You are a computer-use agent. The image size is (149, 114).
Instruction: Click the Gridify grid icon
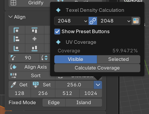tap(13, 3)
